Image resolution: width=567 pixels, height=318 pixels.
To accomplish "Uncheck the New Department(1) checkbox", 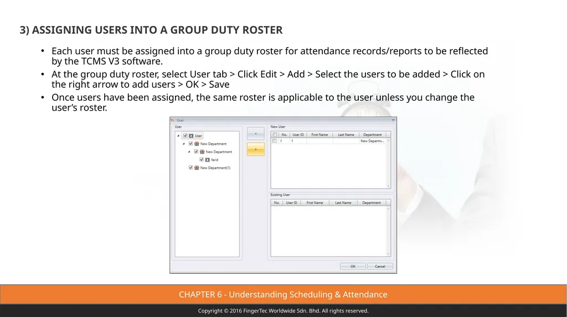I will click(x=190, y=168).
